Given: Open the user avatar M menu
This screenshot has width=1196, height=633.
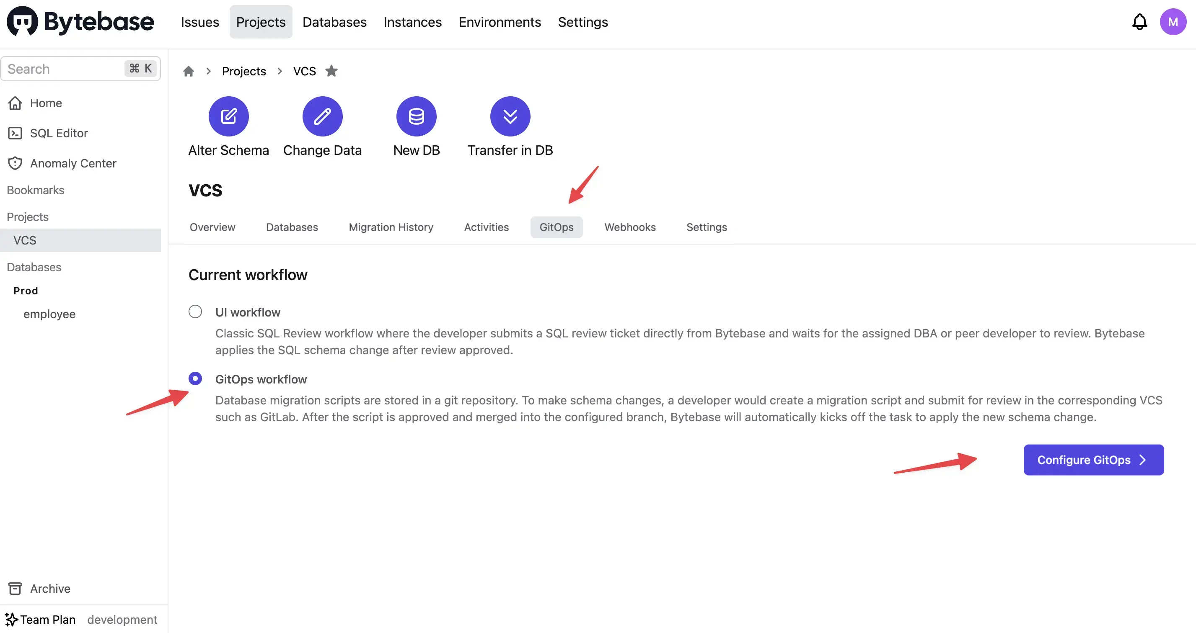Looking at the screenshot, I should pyautogui.click(x=1173, y=22).
